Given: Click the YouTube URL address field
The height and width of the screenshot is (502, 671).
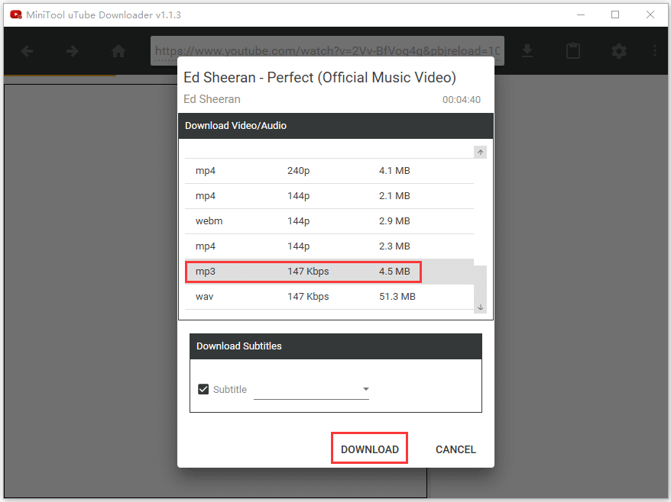Looking at the screenshot, I should [x=327, y=51].
